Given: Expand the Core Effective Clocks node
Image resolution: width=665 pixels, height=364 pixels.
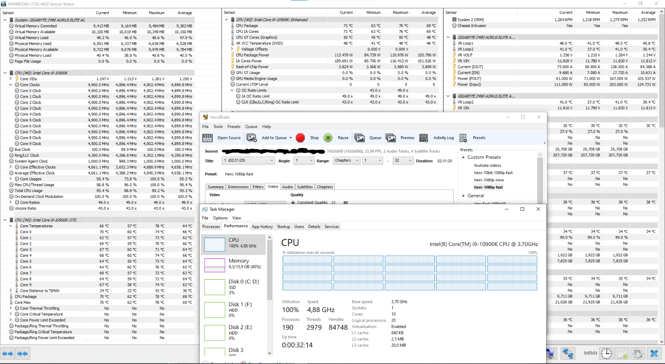Looking at the screenshot, I should point(10,167).
